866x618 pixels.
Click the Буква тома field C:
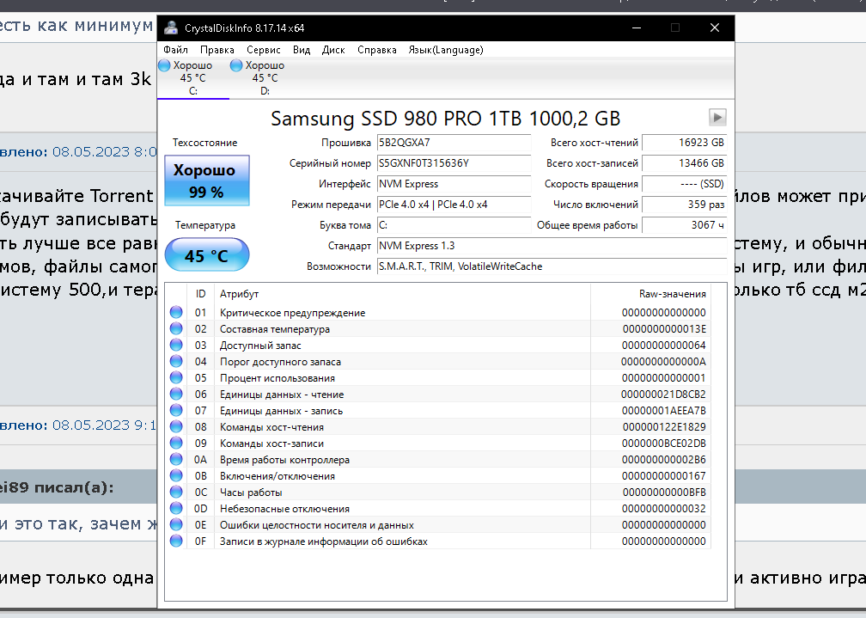(x=454, y=225)
